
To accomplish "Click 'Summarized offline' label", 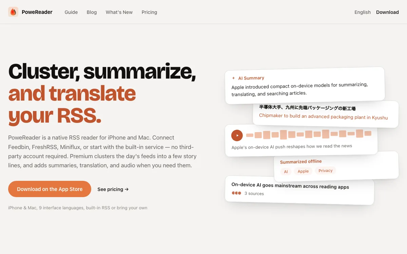I will click(301, 162).
